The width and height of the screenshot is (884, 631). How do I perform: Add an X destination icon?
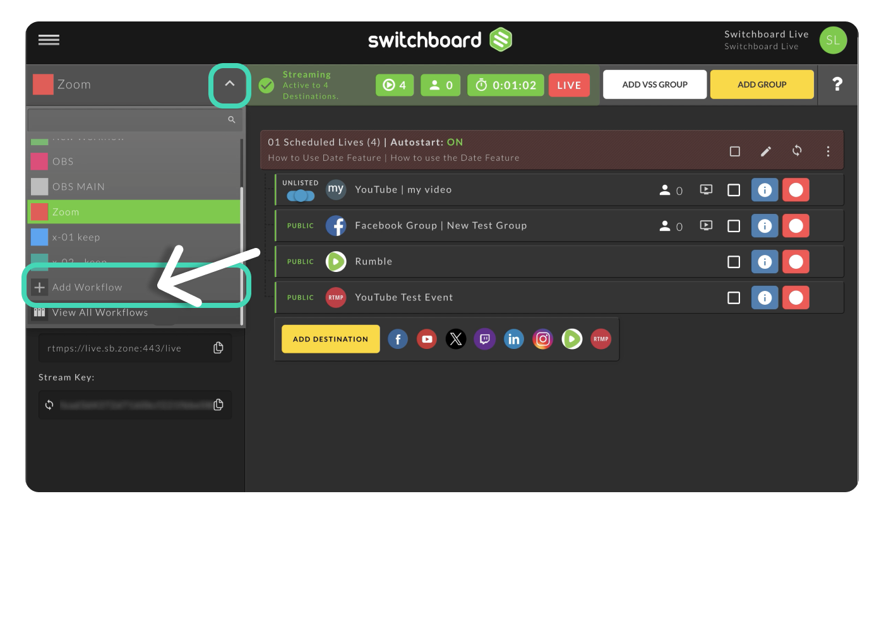(x=456, y=339)
